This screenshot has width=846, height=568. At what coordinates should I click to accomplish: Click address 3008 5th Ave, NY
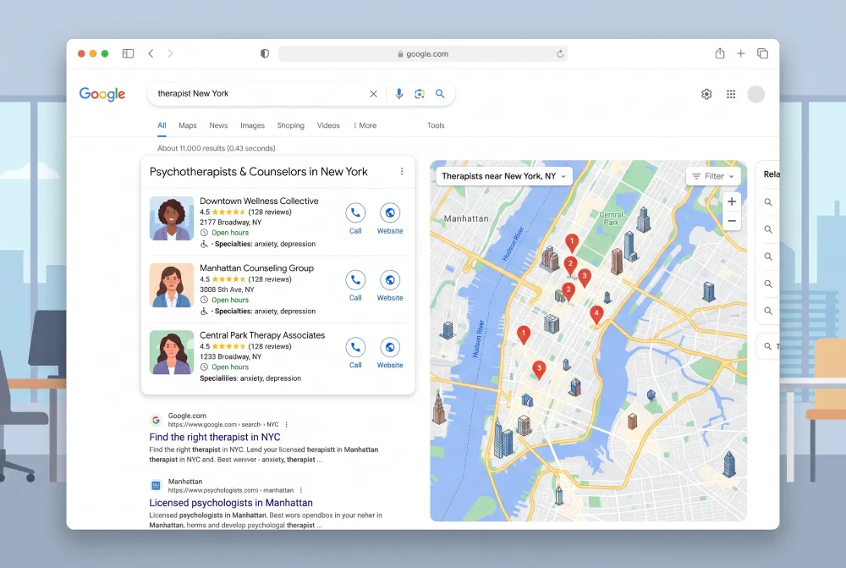point(227,290)
